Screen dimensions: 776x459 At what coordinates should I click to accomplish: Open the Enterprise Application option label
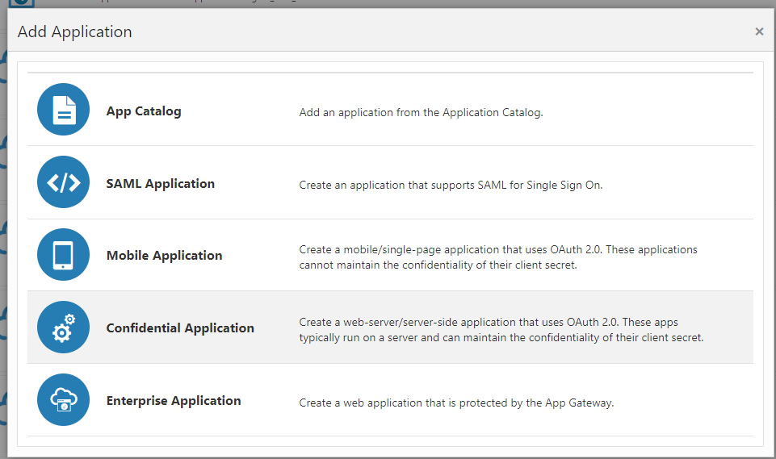pos(174,401)
